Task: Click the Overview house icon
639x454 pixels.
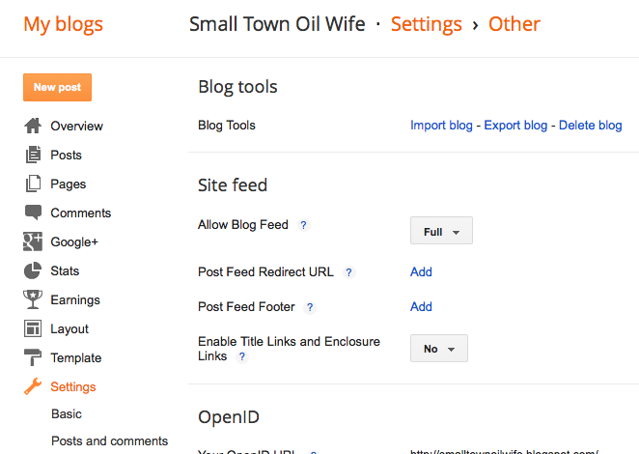Action: point(33,126)
